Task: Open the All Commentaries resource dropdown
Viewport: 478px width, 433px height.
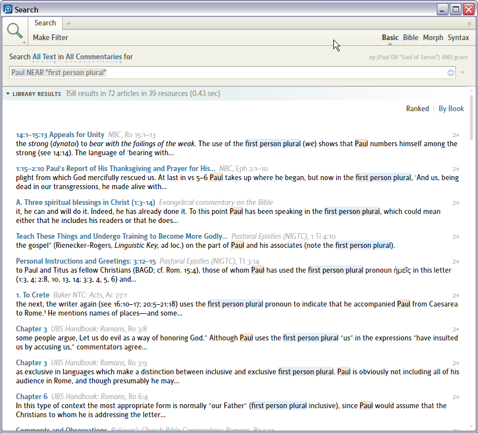Action: (94, 57)
